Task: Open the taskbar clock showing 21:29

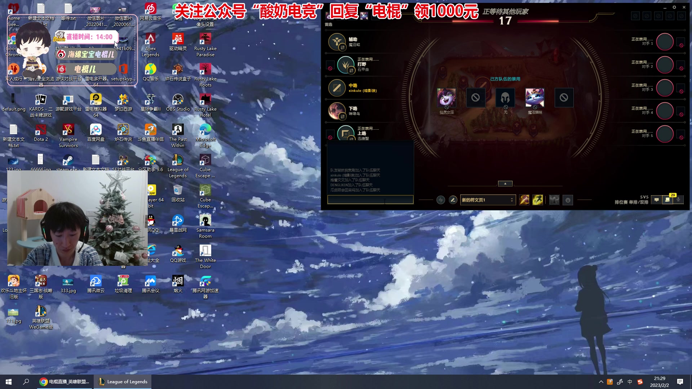Action: coord(659,382)
